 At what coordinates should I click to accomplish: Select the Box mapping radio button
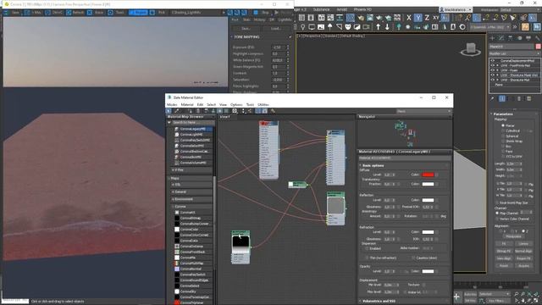(503, 147)
